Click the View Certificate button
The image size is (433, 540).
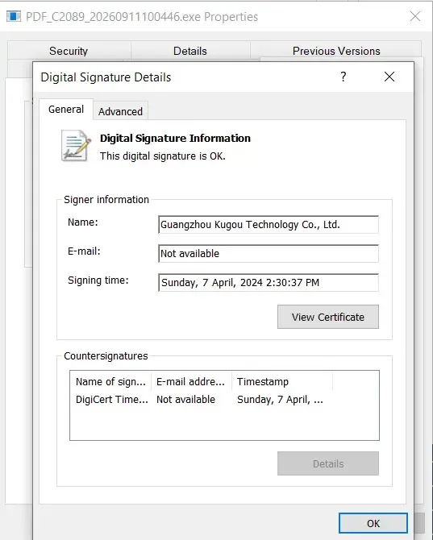pyautogui.click(x=328, y=317)
